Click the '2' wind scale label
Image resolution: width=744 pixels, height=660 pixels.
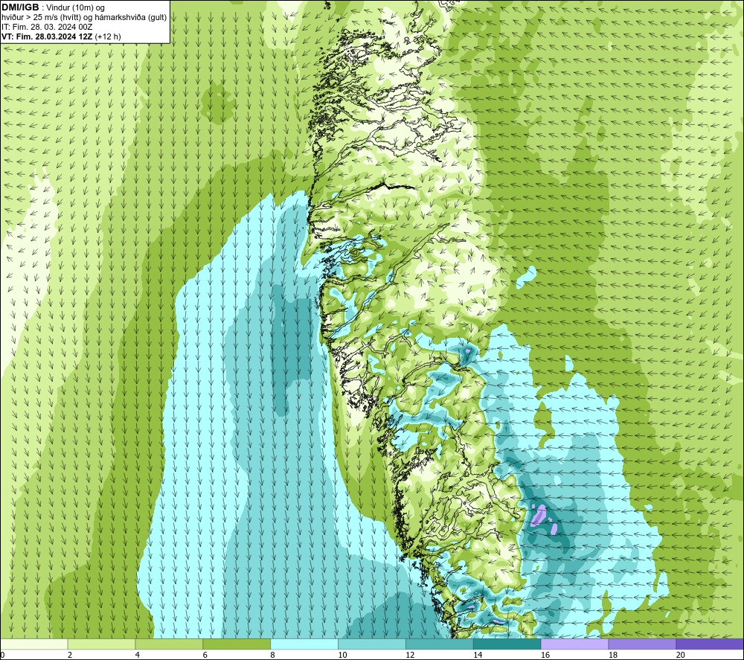coord(70,656)
